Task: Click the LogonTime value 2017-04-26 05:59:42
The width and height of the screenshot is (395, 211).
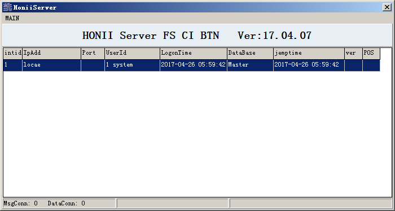Action: tap(194, 65)
